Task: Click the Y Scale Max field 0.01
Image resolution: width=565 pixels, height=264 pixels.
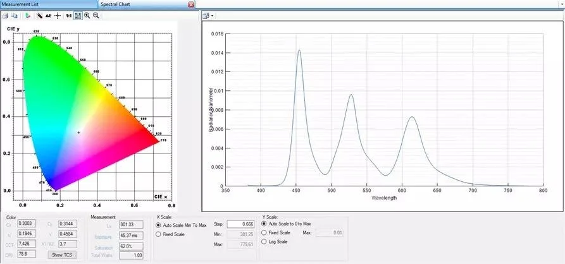Action: click(328, 233)
